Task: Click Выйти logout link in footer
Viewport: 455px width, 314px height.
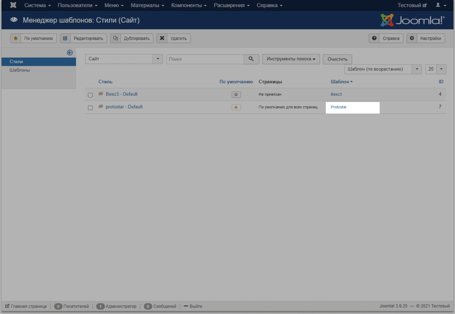Action: [193, 306]
